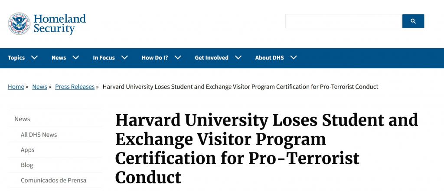Go to Home breadcrumb link
Screen dimensions: 444x192
pos(16,87)
